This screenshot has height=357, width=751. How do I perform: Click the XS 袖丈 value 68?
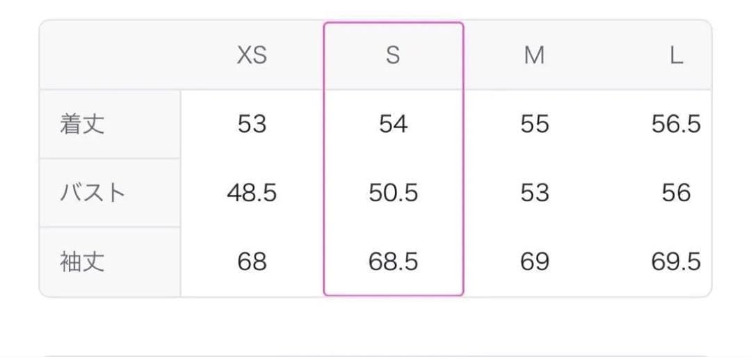pyautogui.click(x=252, y=262)
